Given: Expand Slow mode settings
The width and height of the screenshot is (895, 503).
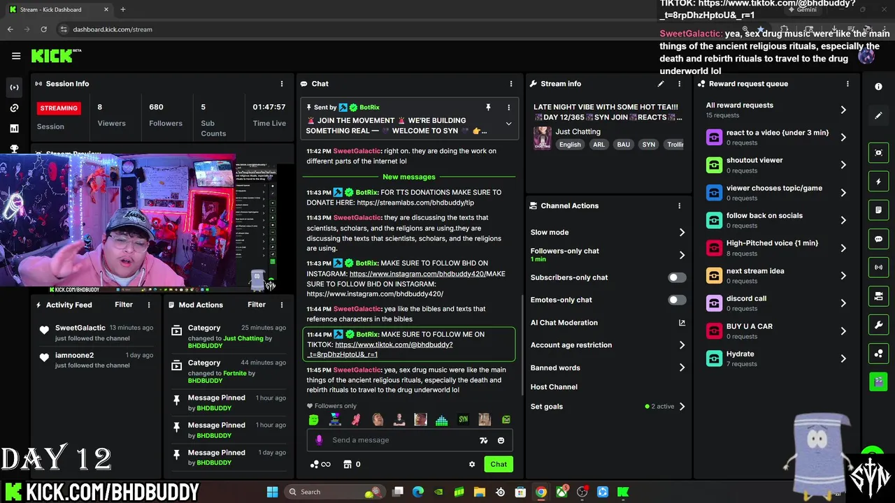Looking at the screenshot, I should pyautogui.click(x=682, y=233).
